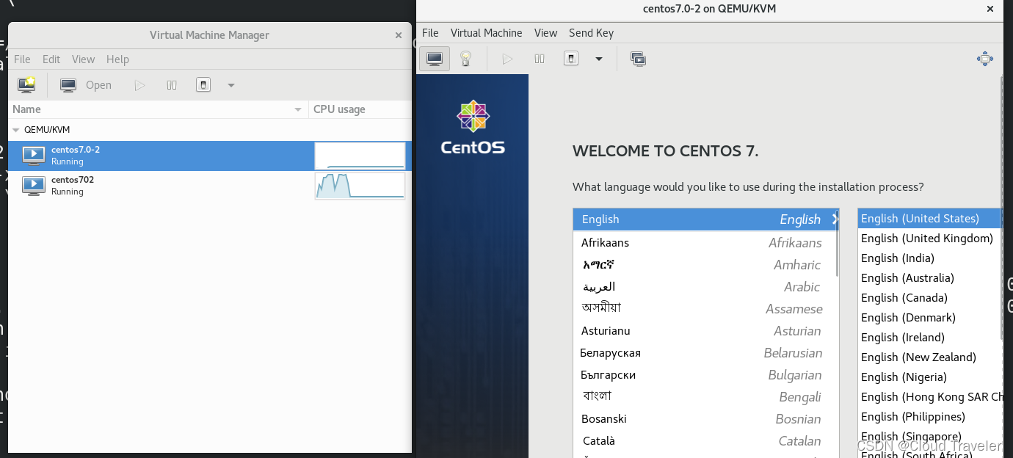
Task: Choose English (Australia) locale
Action: (930, 278)
